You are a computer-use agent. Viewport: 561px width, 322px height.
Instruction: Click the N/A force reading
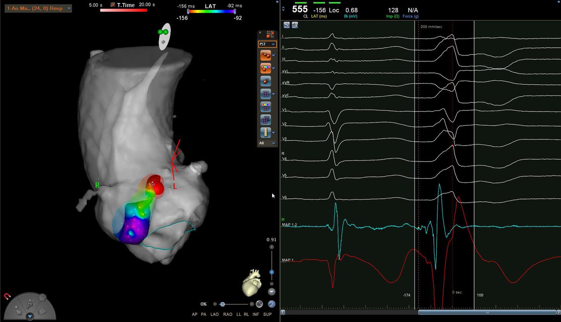point(413,10)
